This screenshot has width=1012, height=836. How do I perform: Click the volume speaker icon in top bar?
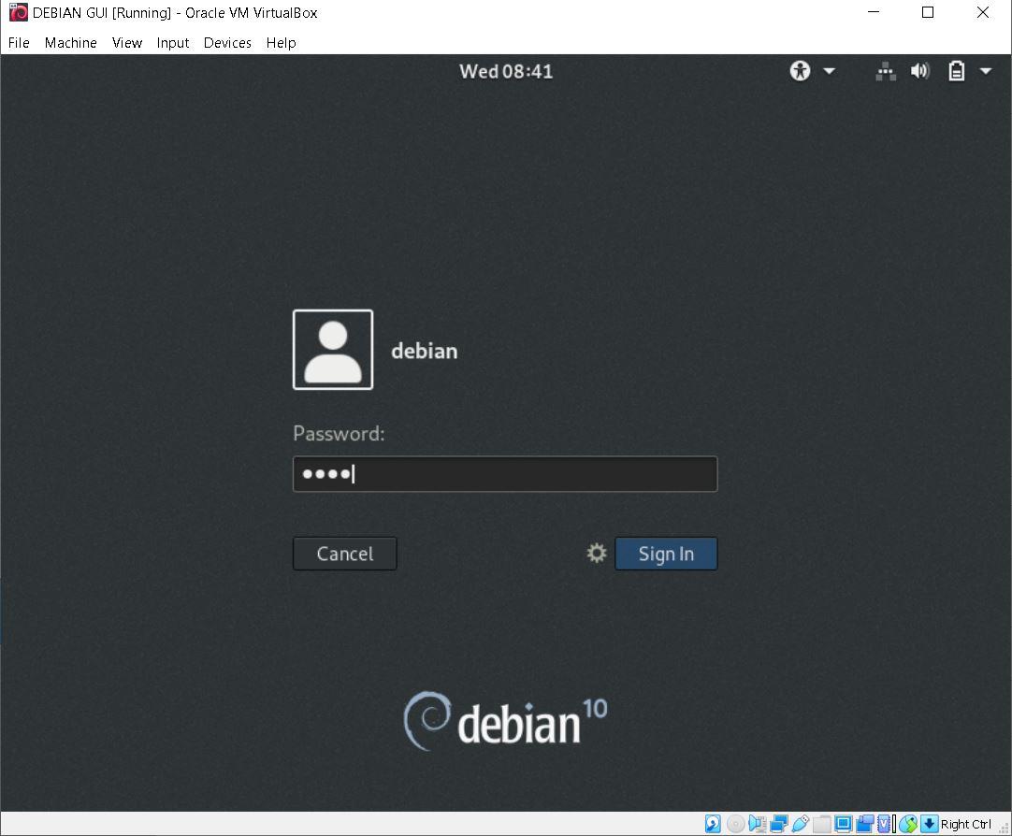click(x=919, y=71)
